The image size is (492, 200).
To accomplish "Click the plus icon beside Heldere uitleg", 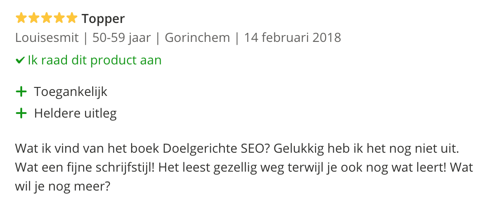I will tap(21, 114).
